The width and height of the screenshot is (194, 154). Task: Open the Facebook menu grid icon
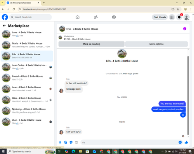[172, 17]
